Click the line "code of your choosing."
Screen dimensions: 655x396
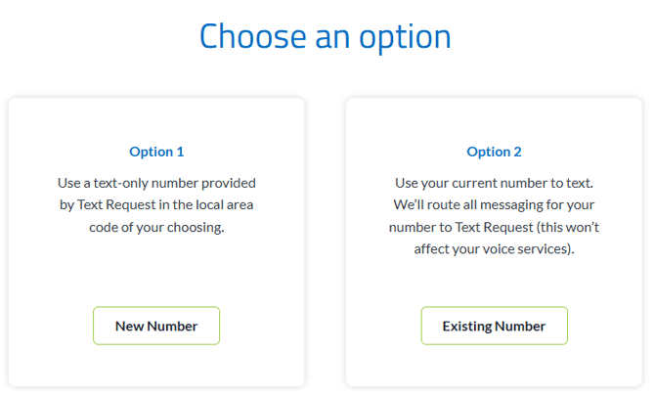click(156, 227)
